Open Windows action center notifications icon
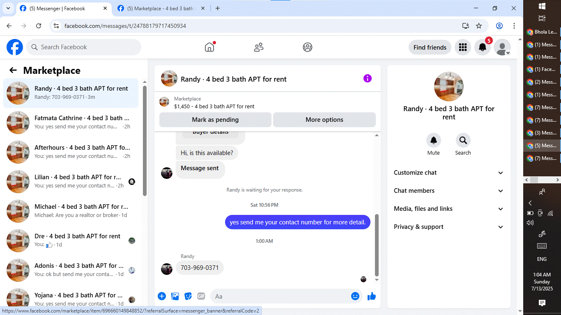The height and width of the screenshot is (315, 561). pos(542,303)
